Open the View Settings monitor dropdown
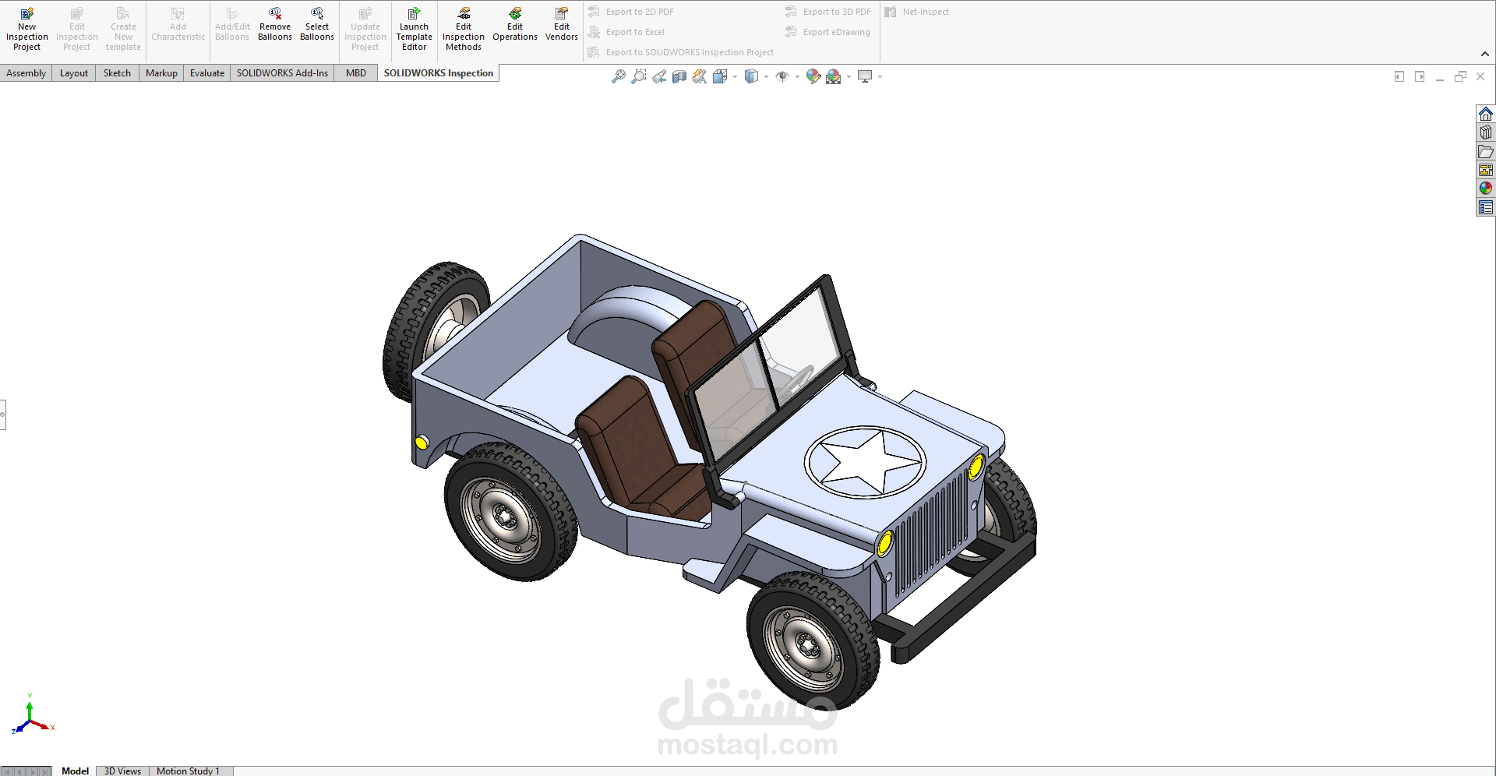This screenshot has height=776, width=1496. (x=880, y=76)
